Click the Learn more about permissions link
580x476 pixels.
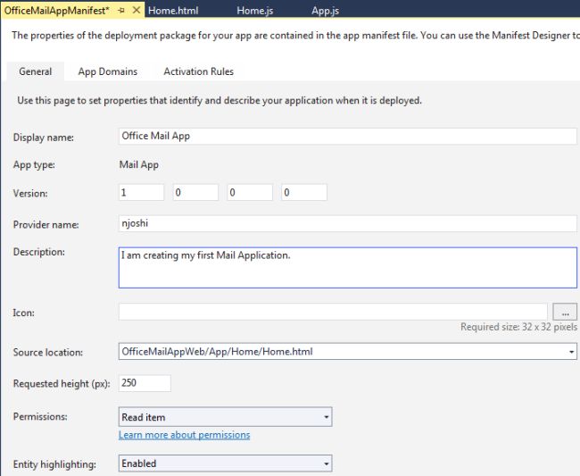tap(184, 435)
